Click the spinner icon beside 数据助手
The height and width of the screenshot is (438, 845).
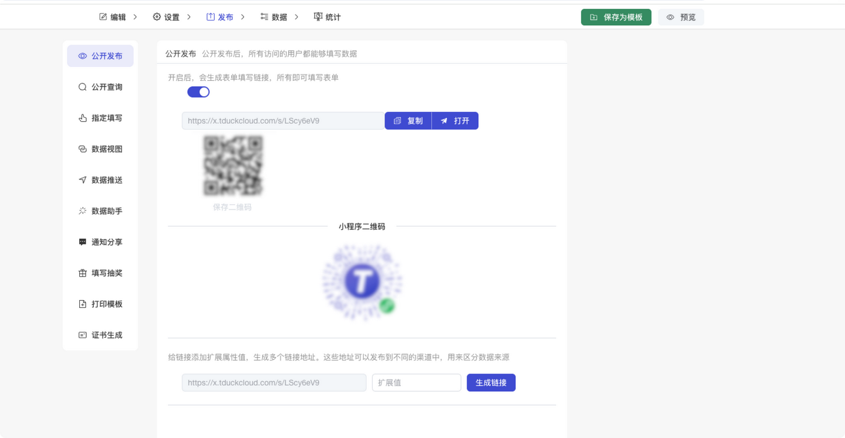coord(83,211)
